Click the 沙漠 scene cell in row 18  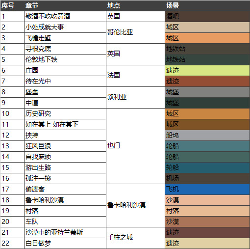click(207, 200)
